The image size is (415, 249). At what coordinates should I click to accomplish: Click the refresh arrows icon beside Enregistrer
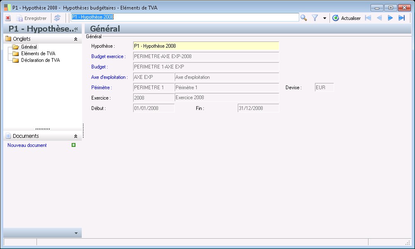pyautogui.click(x=57, y=18)
